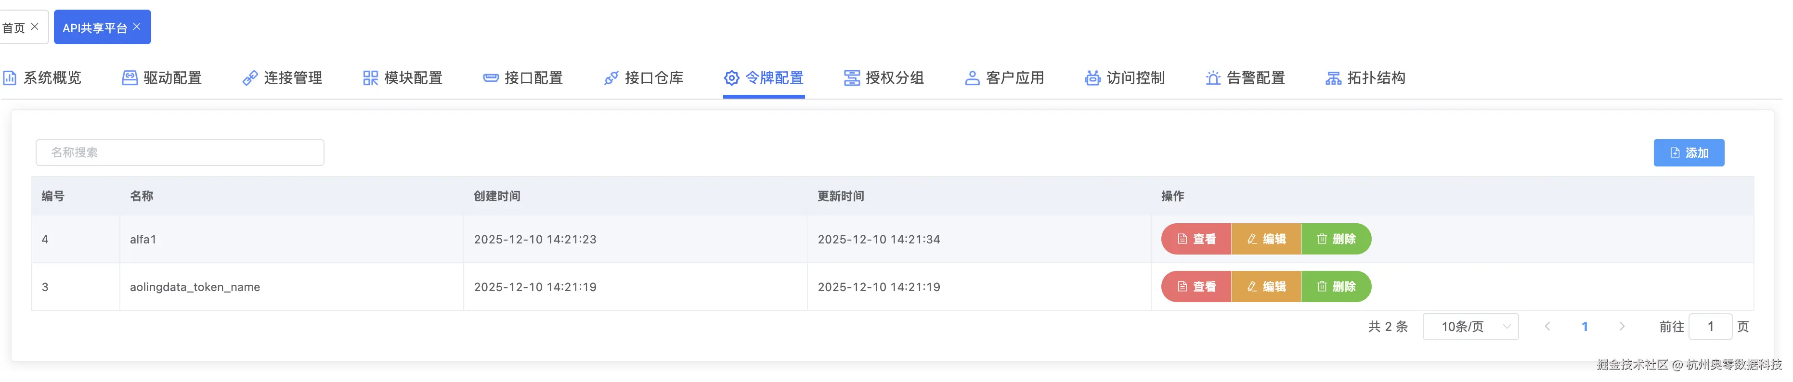Screen dimensions: 1793x382
Task: Click the 拓扑结构 topology icon
Action: [x=1334, y=78]
